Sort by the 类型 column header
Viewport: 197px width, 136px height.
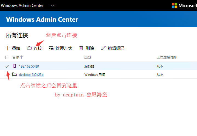(x=88, y=57)
